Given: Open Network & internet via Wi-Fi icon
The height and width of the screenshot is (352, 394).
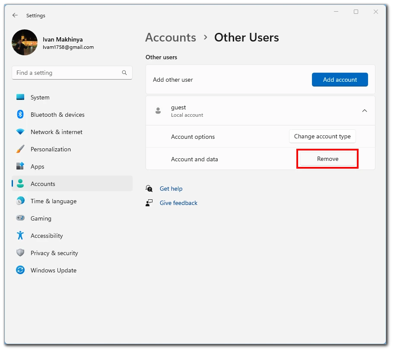Looking at the screenshot, I should click(x=20, y=132).
